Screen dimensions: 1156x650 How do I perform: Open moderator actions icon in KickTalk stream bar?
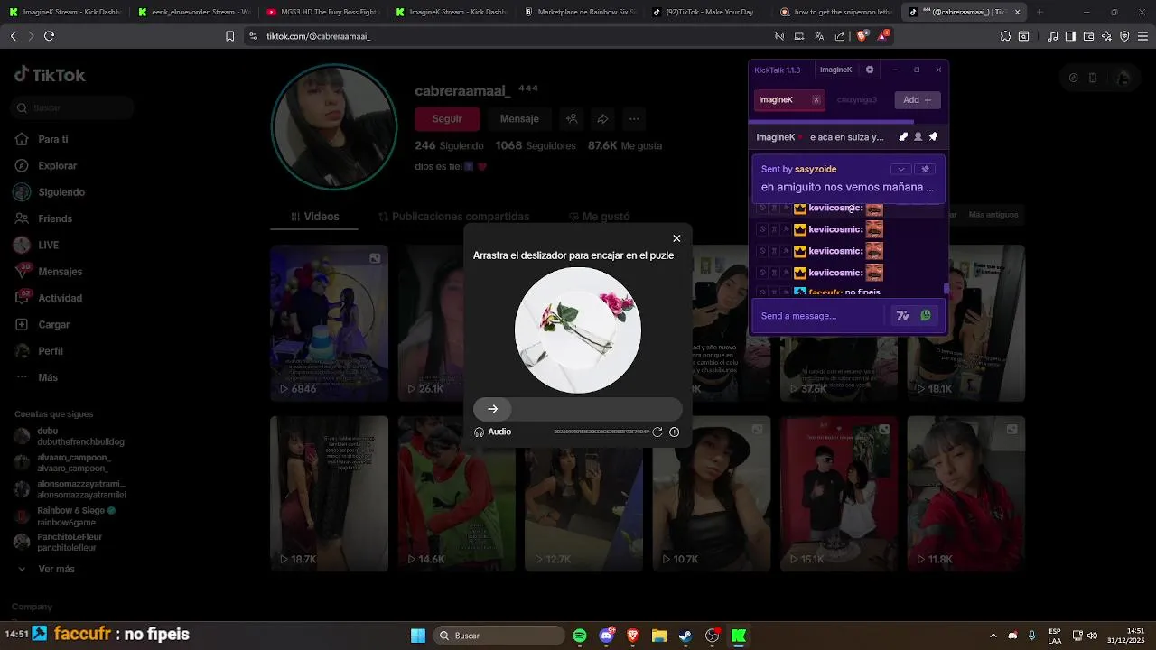(903, 137)
